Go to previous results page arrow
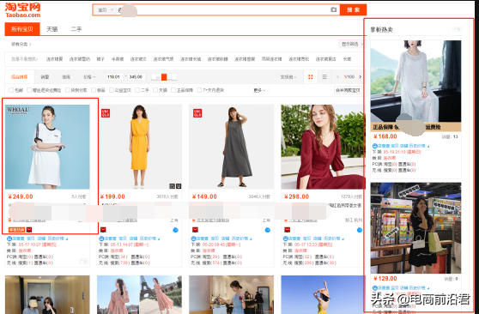 [338, 77]
